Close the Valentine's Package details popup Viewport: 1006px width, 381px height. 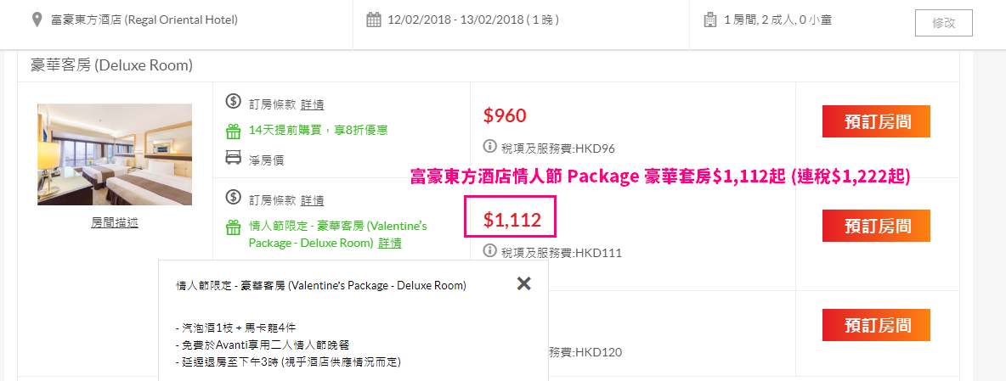(x=523, y=283)
